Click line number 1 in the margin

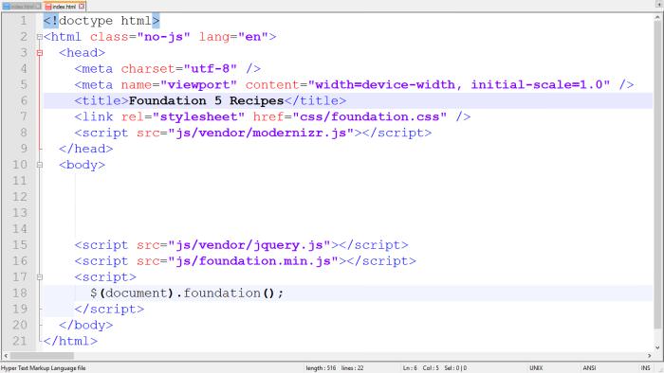click(24, 21)
